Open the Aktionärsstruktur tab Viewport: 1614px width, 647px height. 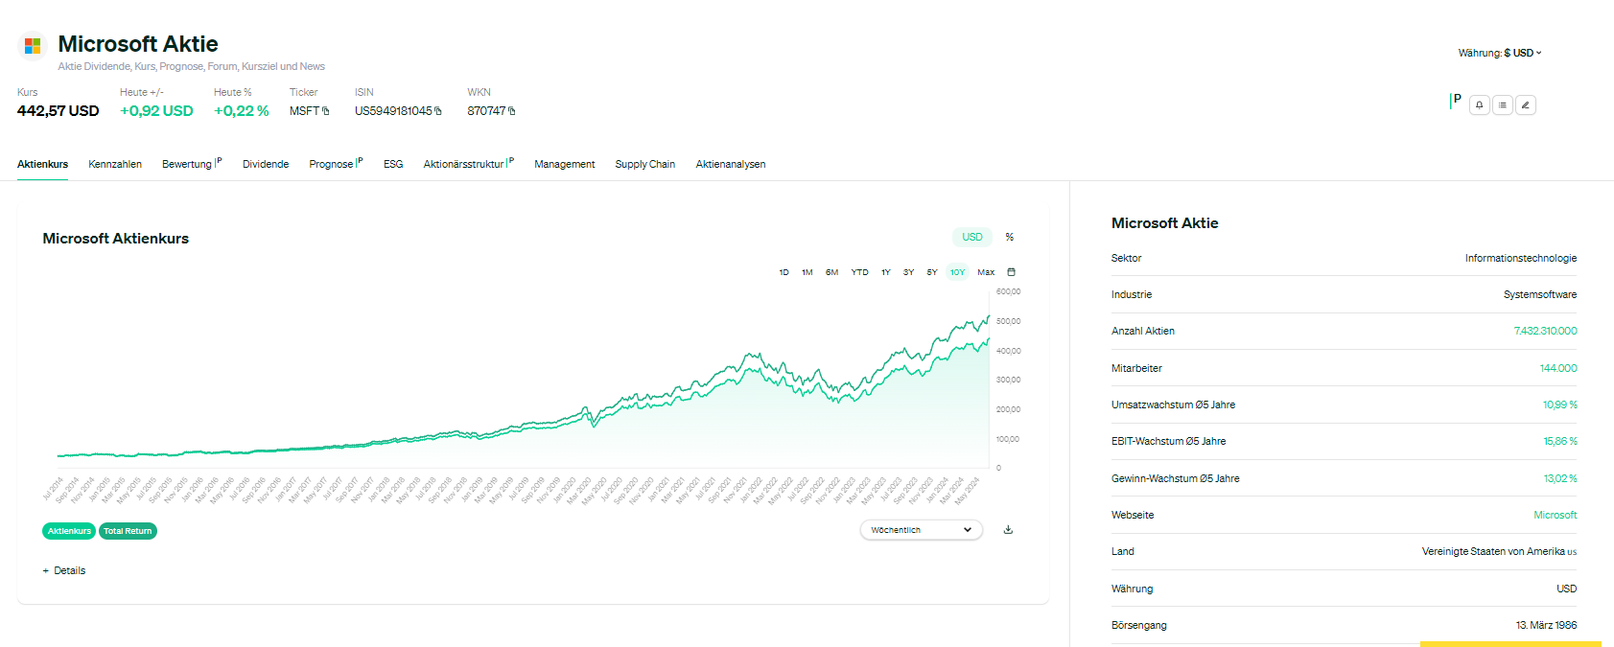[x=469, y=164]
